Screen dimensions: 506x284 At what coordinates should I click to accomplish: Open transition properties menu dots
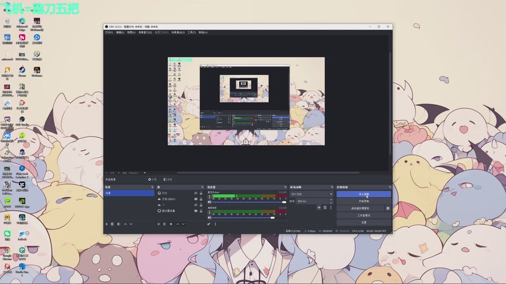[331, 208]
